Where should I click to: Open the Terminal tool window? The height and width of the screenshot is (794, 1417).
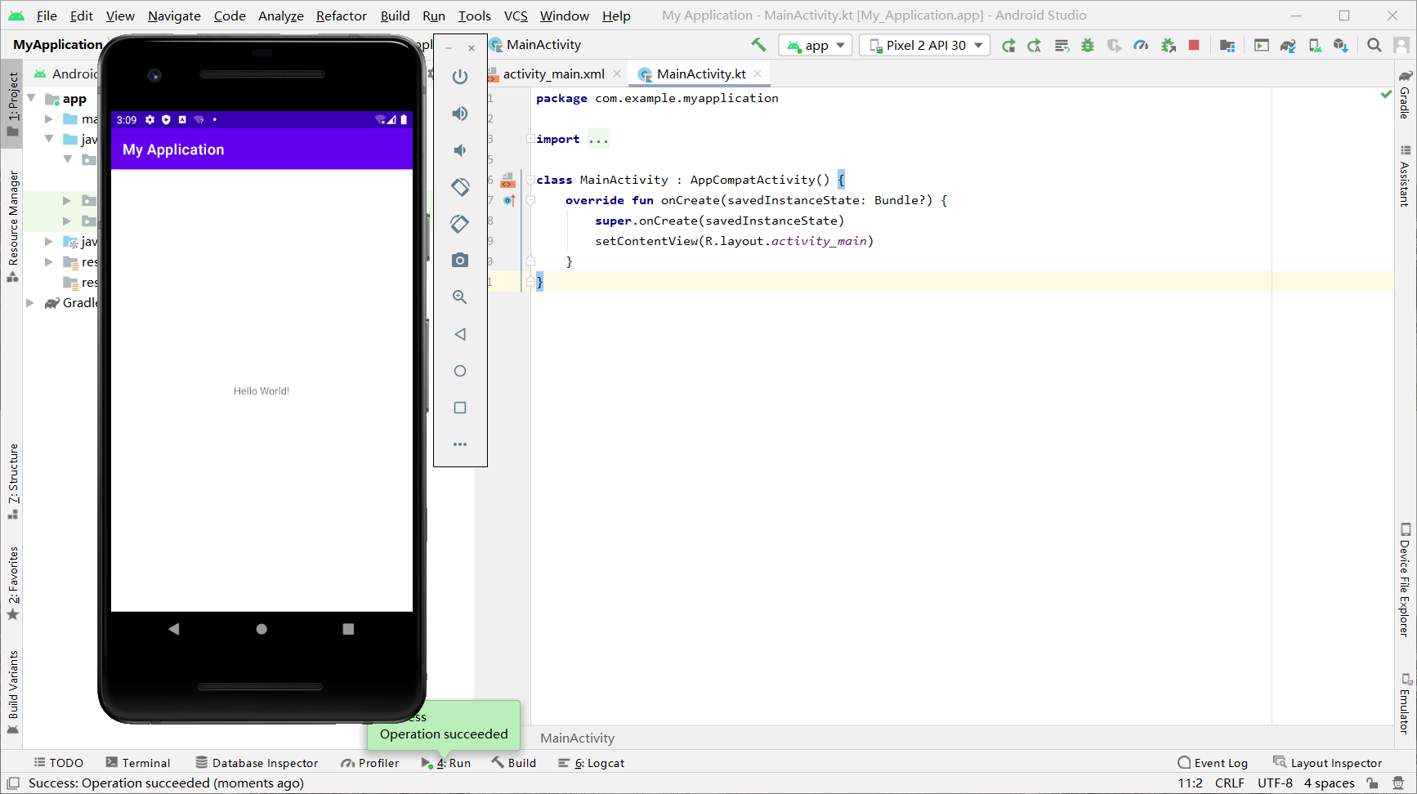tap(137, 763)
